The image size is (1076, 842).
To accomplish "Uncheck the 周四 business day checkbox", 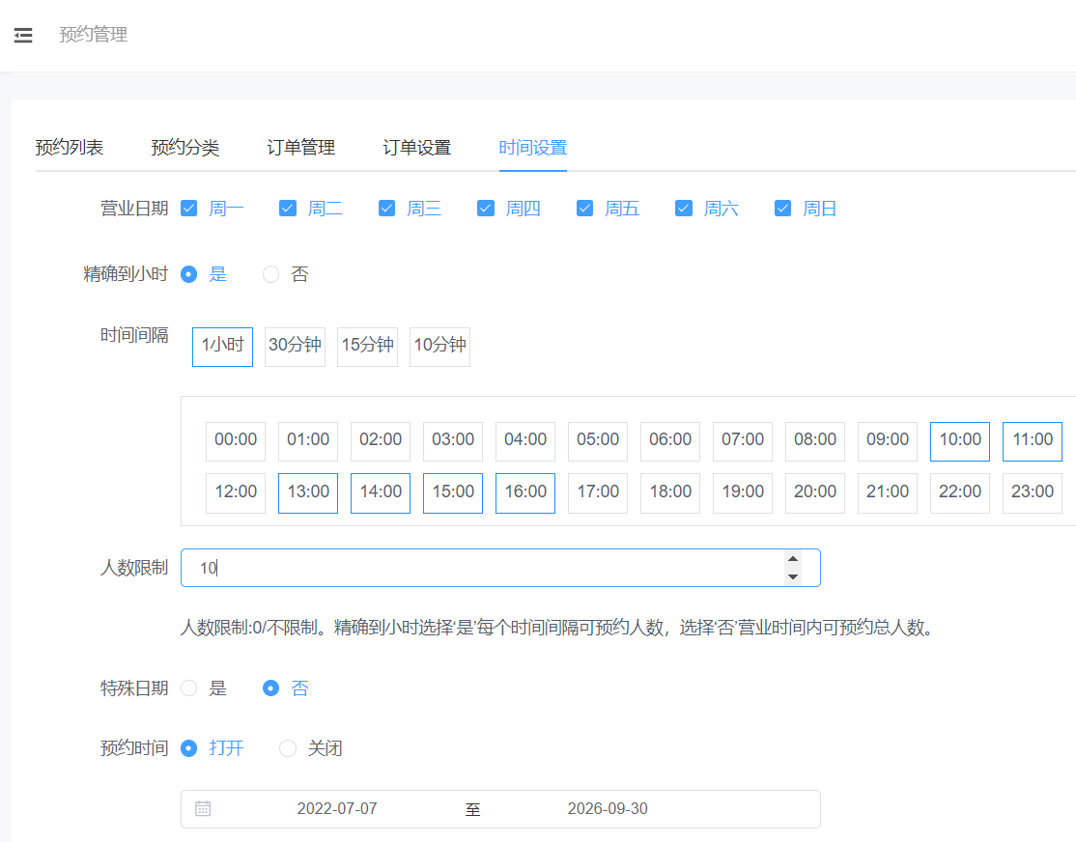I will click(x=486, y=209).
